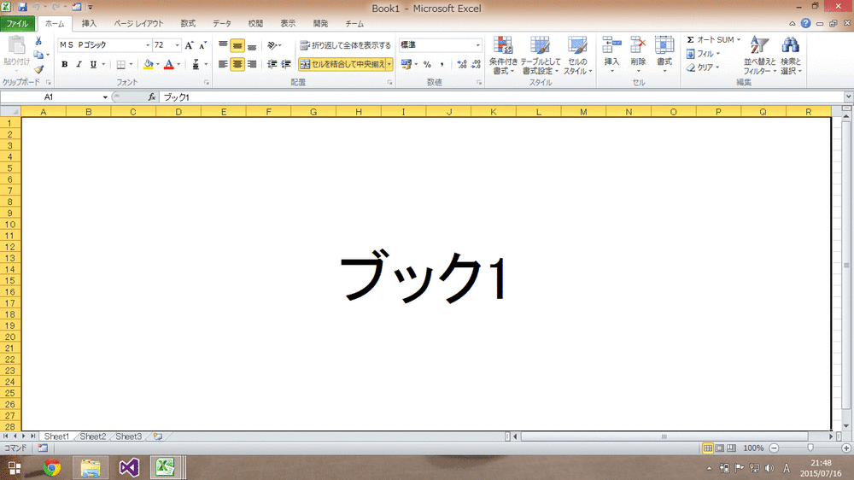
Task: Toggle Italic formatting
Action: [79, 64]
